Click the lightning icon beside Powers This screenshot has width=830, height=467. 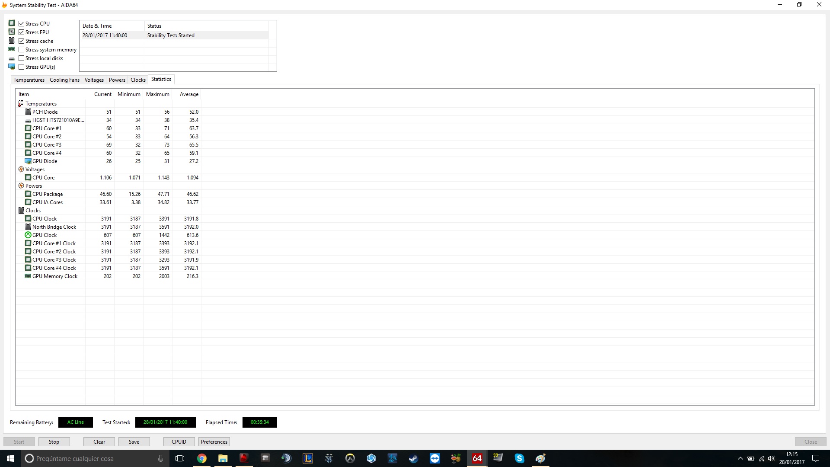(21, 186)
